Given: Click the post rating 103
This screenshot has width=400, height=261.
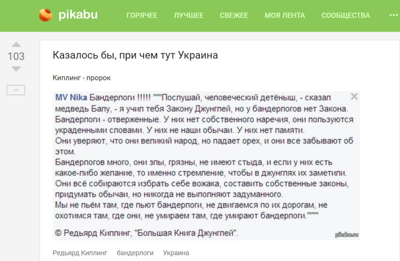Looking at the screenshot, I should click(16, 56).
